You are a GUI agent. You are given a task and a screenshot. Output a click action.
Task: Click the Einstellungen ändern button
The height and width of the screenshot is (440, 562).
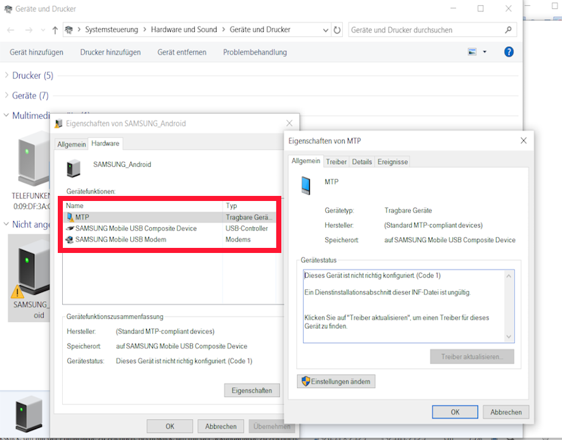tap(337, 381)
